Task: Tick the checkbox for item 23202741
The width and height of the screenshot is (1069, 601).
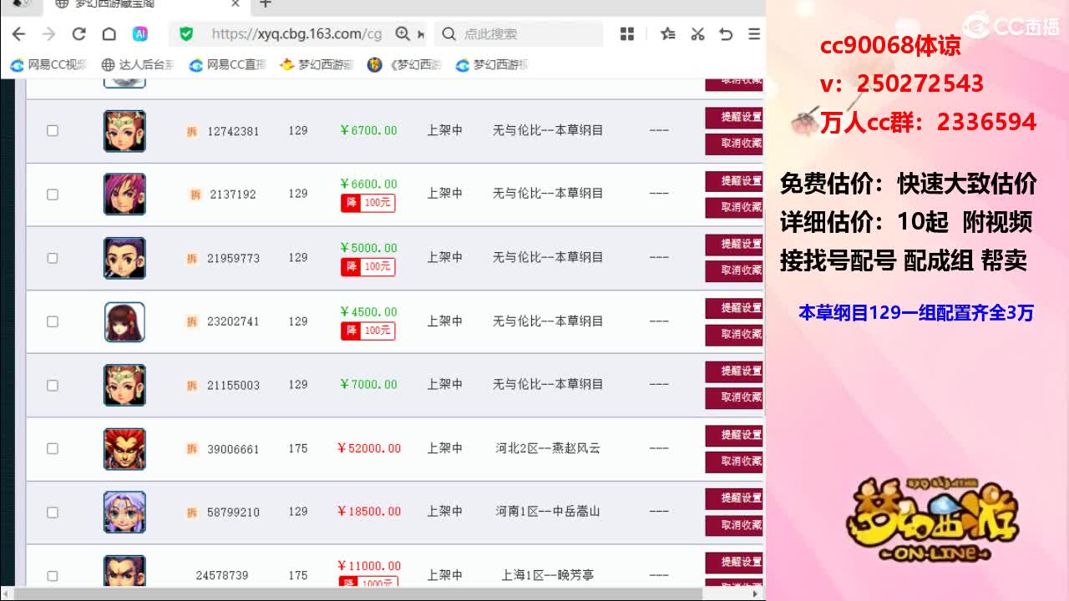Action: pyautogui.click(x=53, y=321)
